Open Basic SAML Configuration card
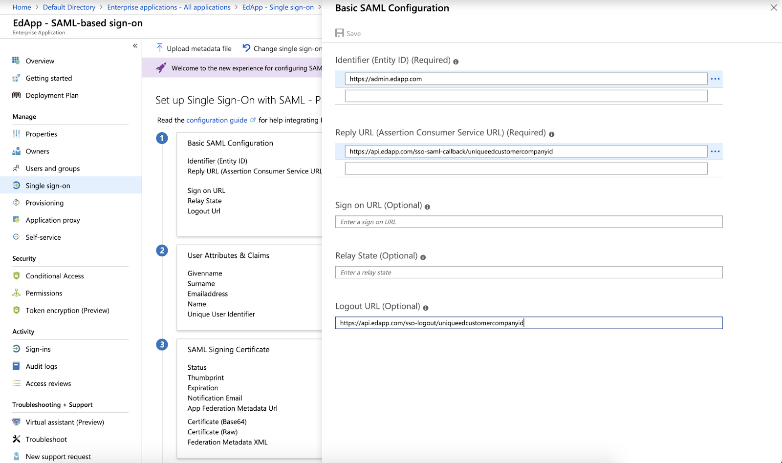 point(249,185)
